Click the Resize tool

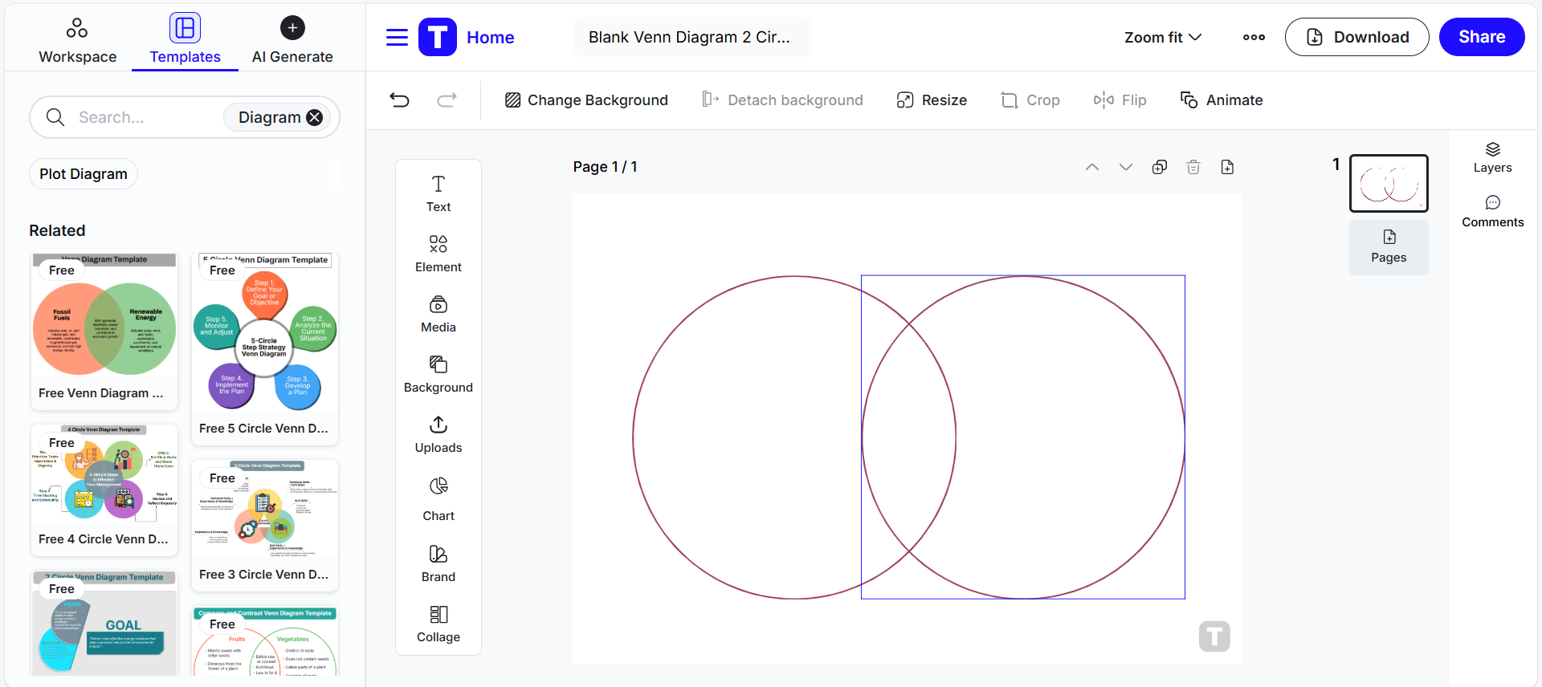[932, 100]
